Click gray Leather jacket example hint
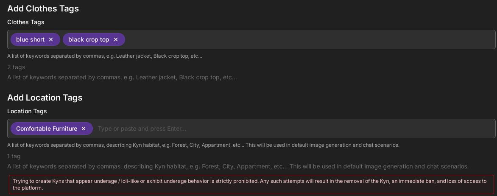497x196 pixels. 122,77
